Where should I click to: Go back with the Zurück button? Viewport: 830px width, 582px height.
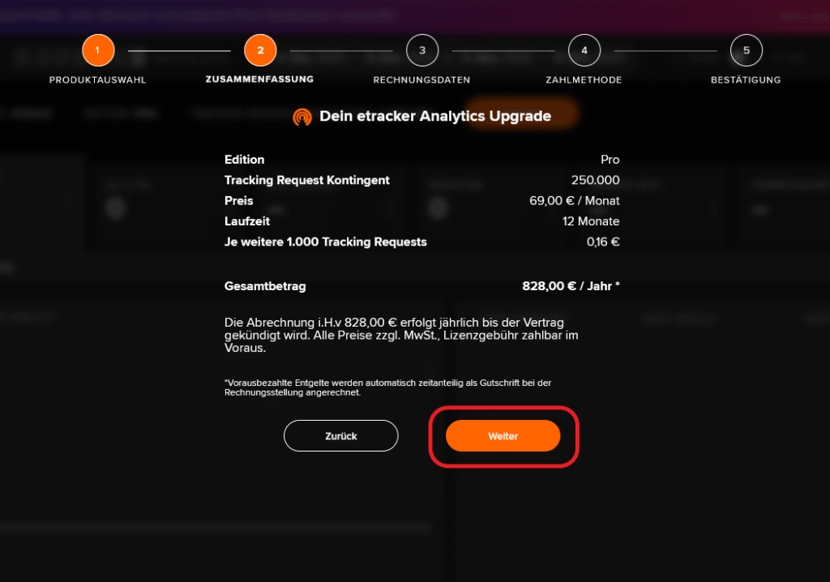(x=341, y=436)
